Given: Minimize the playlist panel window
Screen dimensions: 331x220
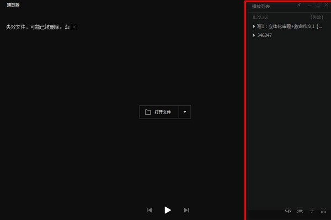Looking at the screenshot, I should (x=309, y=6).
